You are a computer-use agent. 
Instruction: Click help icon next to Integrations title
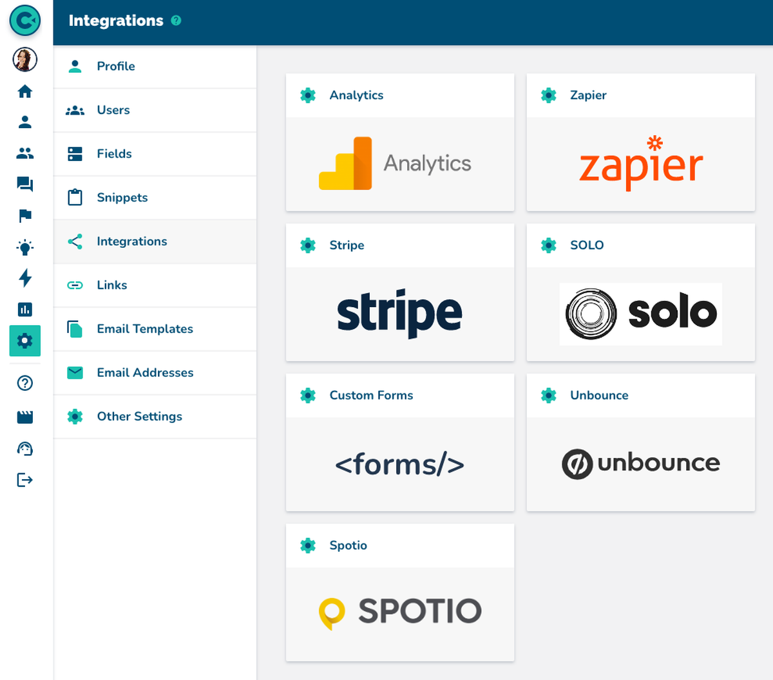click(x=176, y=21)
